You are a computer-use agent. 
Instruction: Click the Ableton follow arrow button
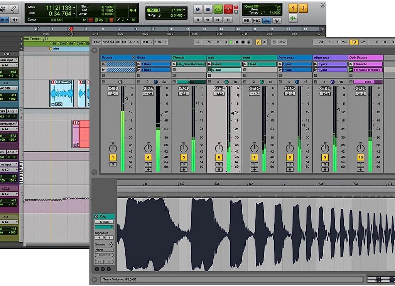click(197, 42)
